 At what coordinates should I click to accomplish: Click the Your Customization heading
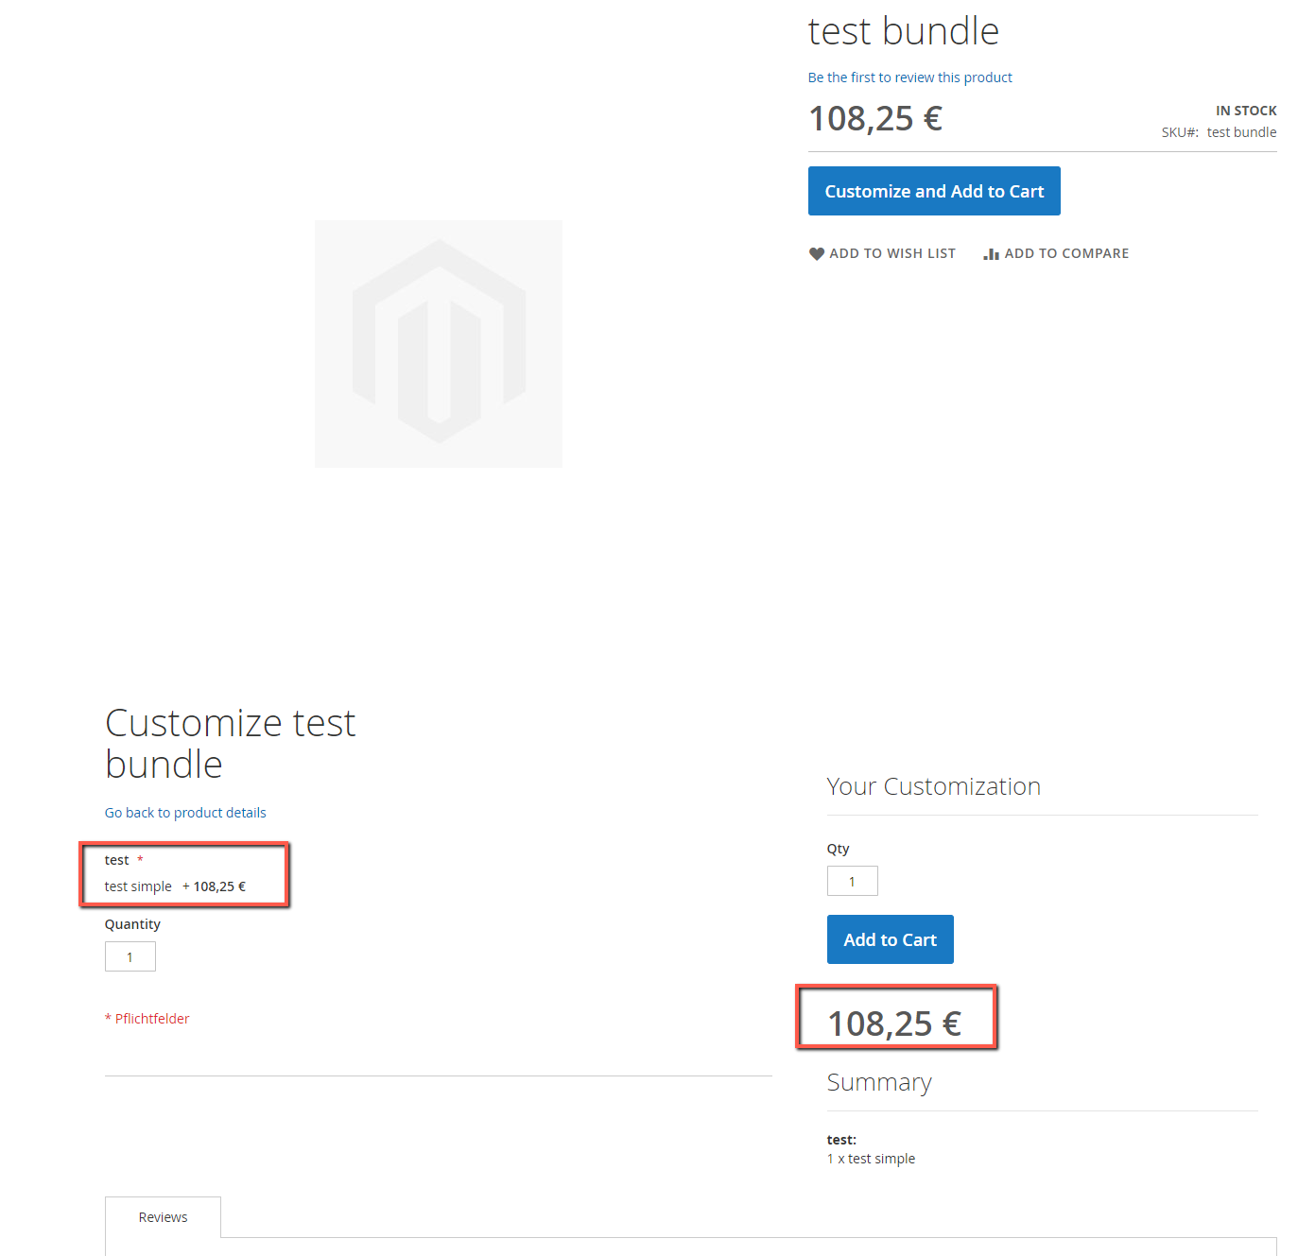pos(933,785)
